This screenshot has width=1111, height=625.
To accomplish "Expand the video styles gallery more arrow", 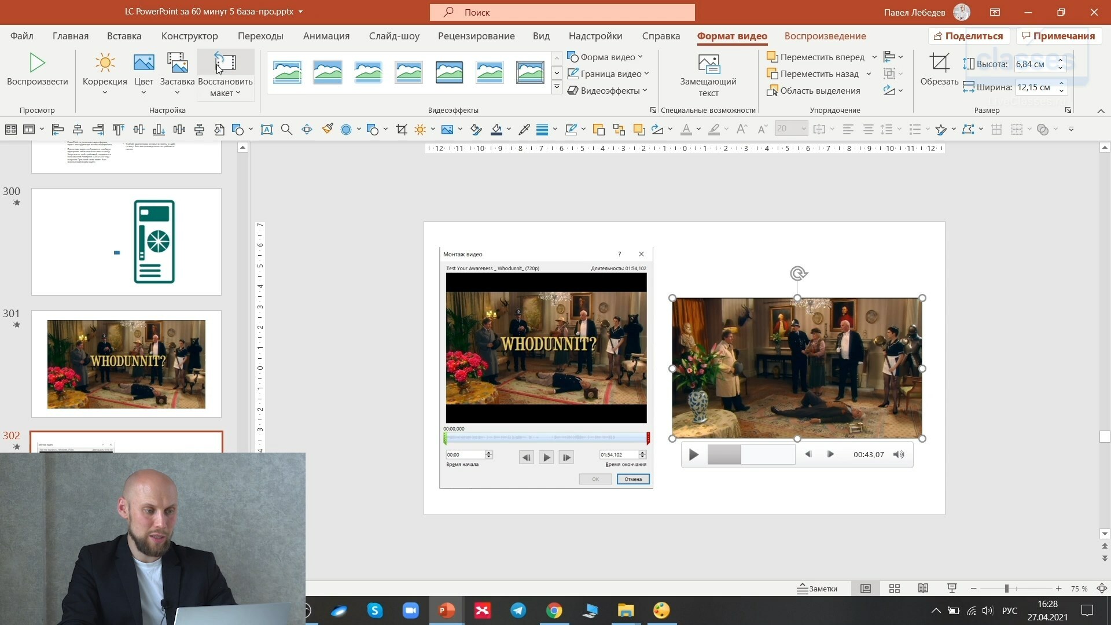I will [x=557, y=87].
